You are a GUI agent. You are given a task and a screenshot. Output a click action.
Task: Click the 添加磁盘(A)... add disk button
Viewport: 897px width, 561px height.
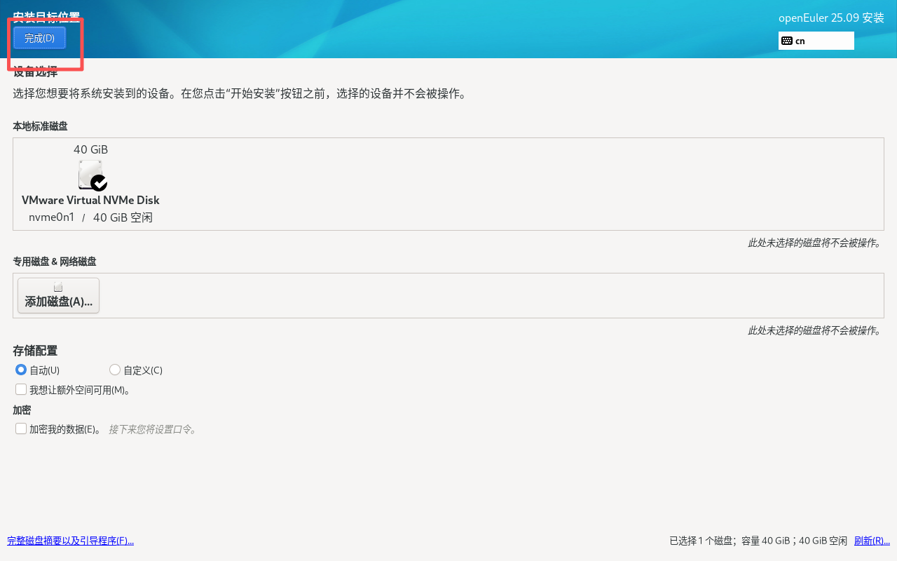58,295
